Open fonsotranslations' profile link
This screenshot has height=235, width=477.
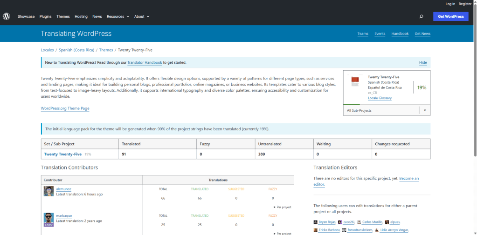360,230
